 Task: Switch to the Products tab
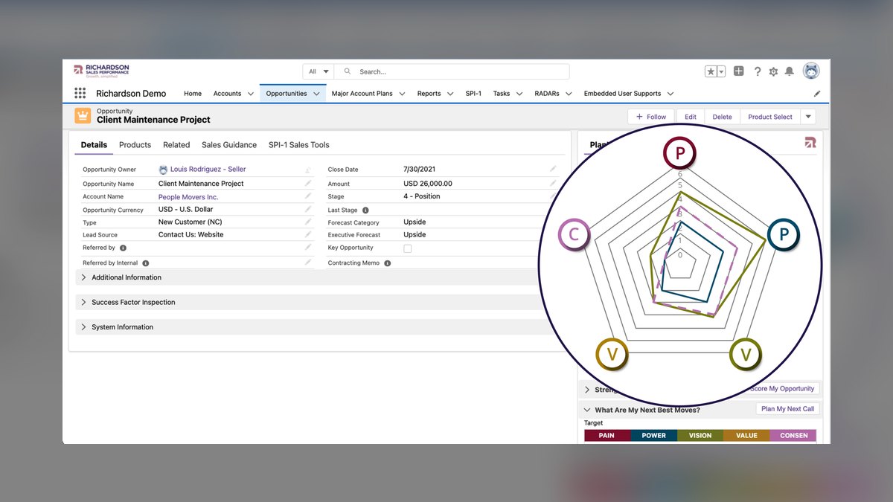tap(135, 145)
